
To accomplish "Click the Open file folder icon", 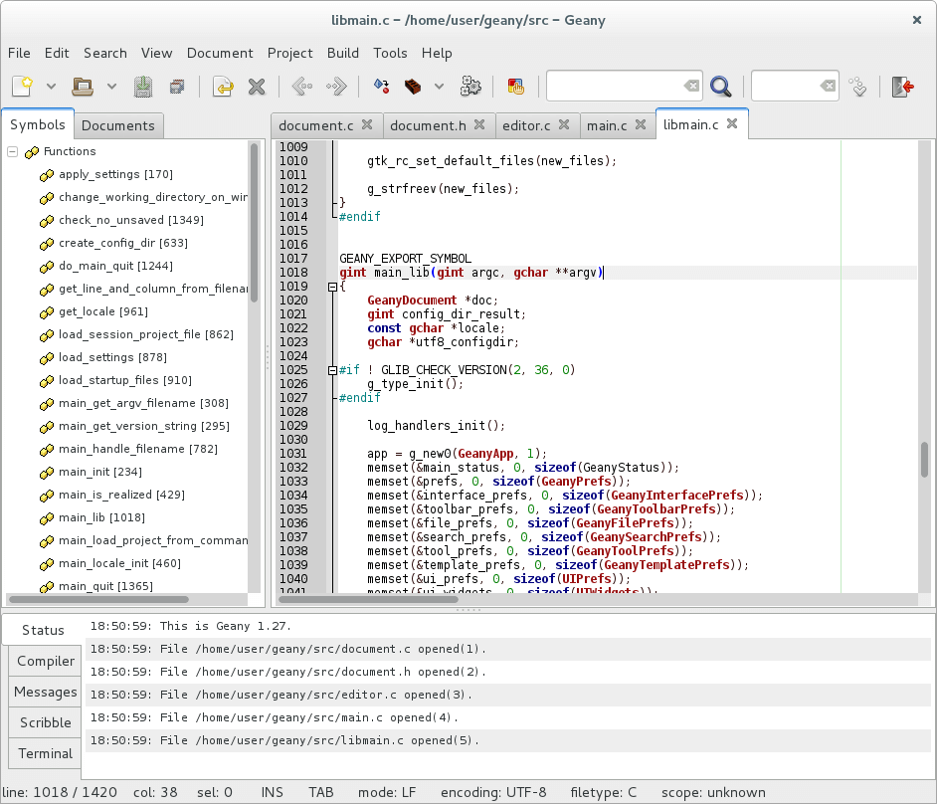I will click(83, 87).
